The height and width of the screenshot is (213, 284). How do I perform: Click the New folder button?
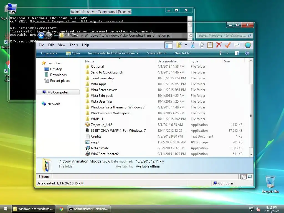point(182,53)
